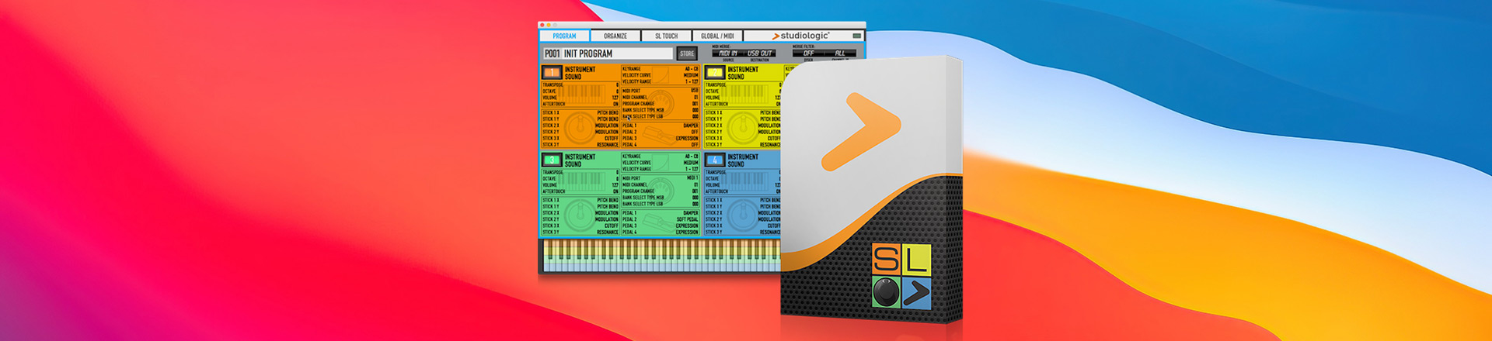Open zone 1 PEDAL 3 EXPRESSION assignment

click(x=660, y=139)
